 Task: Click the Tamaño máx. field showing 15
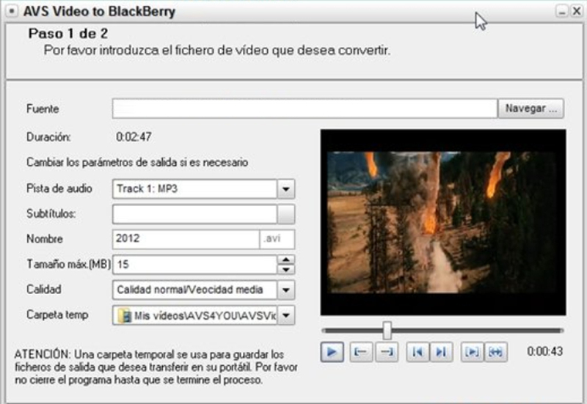click(194, 265)
